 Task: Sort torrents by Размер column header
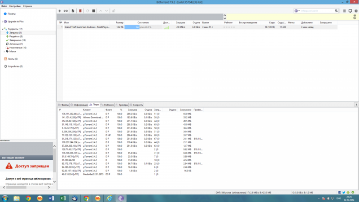click(119, 22)
